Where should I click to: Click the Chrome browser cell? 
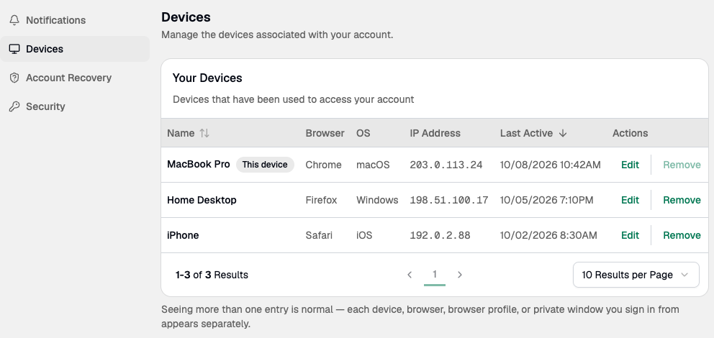click(323, 165)
